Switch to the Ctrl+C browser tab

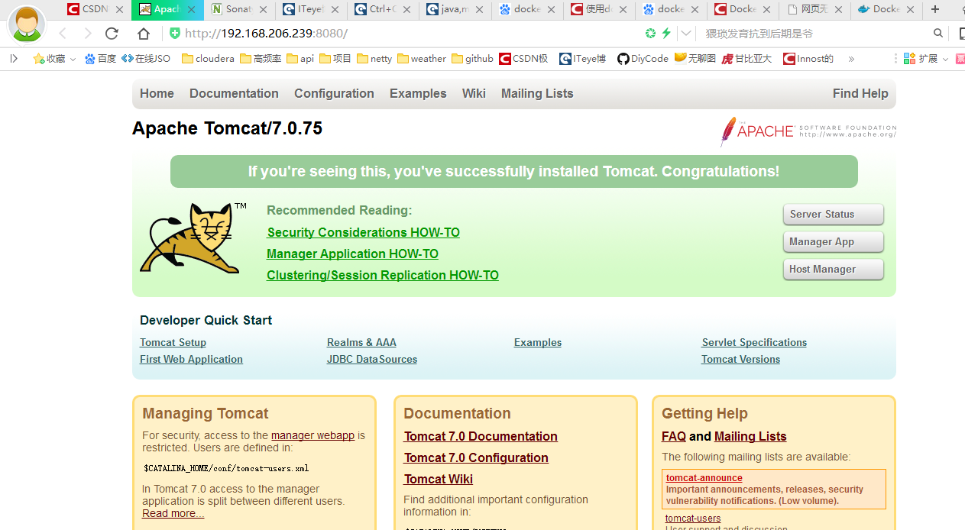click(384, 9)
